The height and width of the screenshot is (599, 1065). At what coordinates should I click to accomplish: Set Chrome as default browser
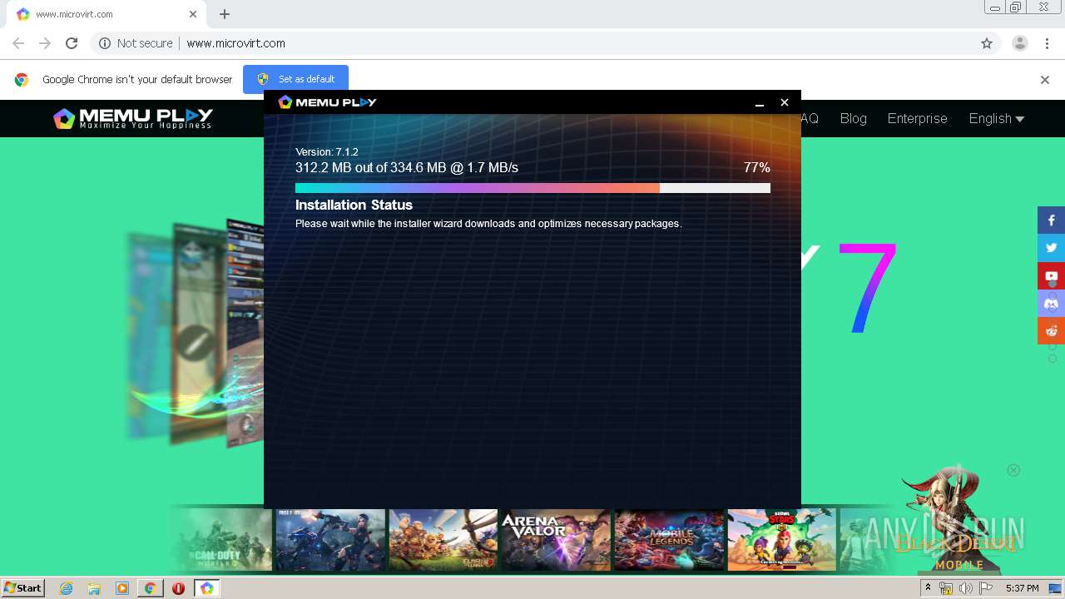[295, 79]
